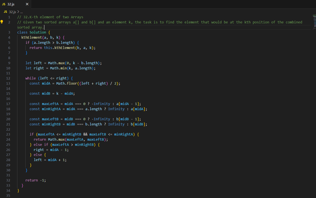This screenshot has width=316, height=198.
Task: Click the 'let left = Math.max' line
Action: 64,63
